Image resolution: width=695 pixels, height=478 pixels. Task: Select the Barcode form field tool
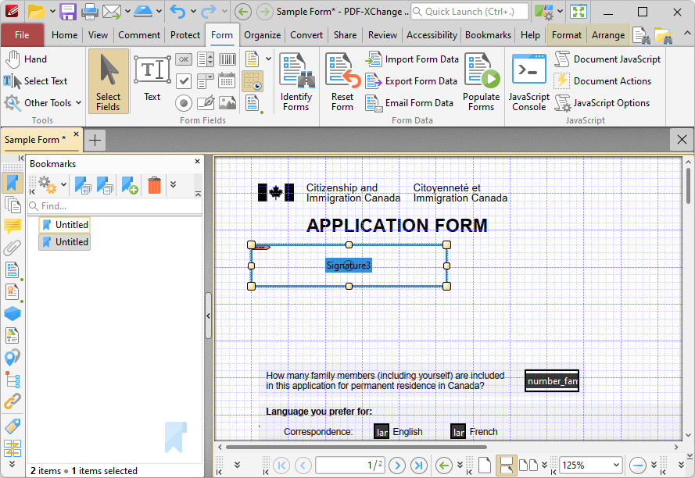point(227,59)
